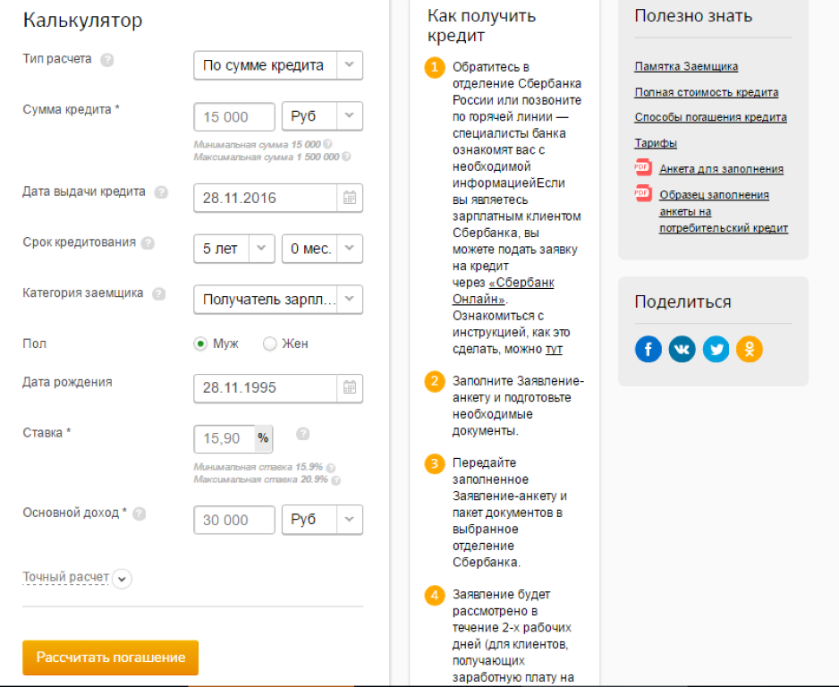Click PDF icon for Анкета для заполнения
This screenshot has width=839, height=687.
coord(642,167)
